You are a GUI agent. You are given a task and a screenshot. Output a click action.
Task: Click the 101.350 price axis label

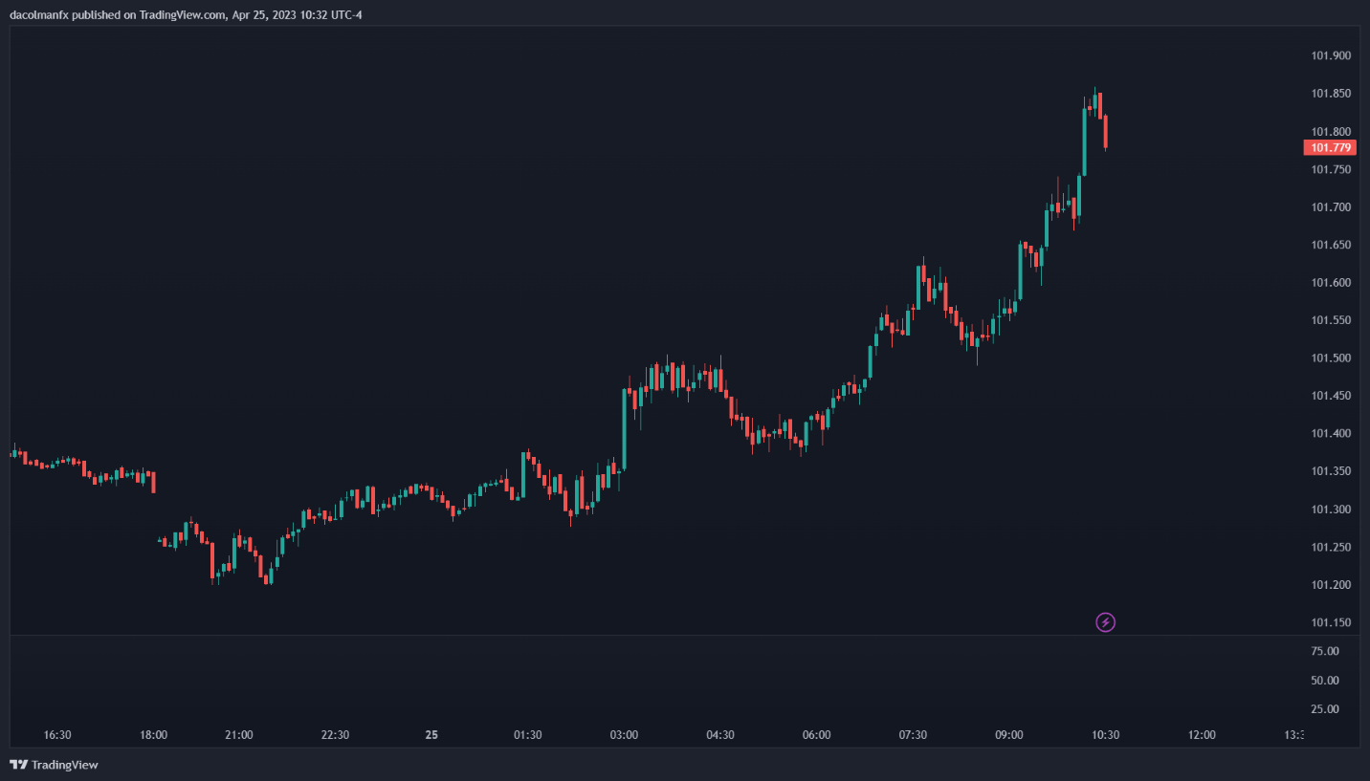pos(1331,471)
